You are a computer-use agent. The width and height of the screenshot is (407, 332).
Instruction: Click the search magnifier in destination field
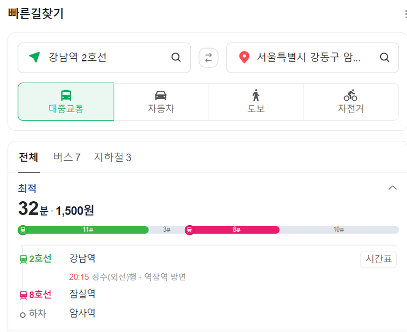pos(385,57)
